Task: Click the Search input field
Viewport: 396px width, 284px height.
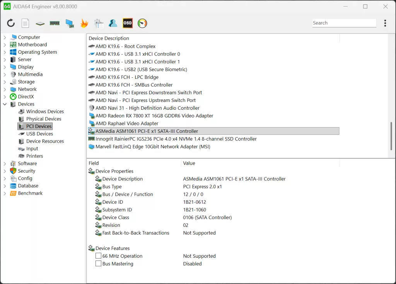Action: 344,23
